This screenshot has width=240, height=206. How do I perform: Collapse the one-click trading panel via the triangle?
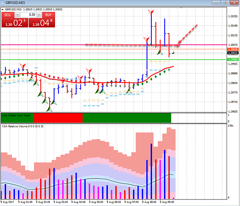pyautogui.click(x=2, y=10)
